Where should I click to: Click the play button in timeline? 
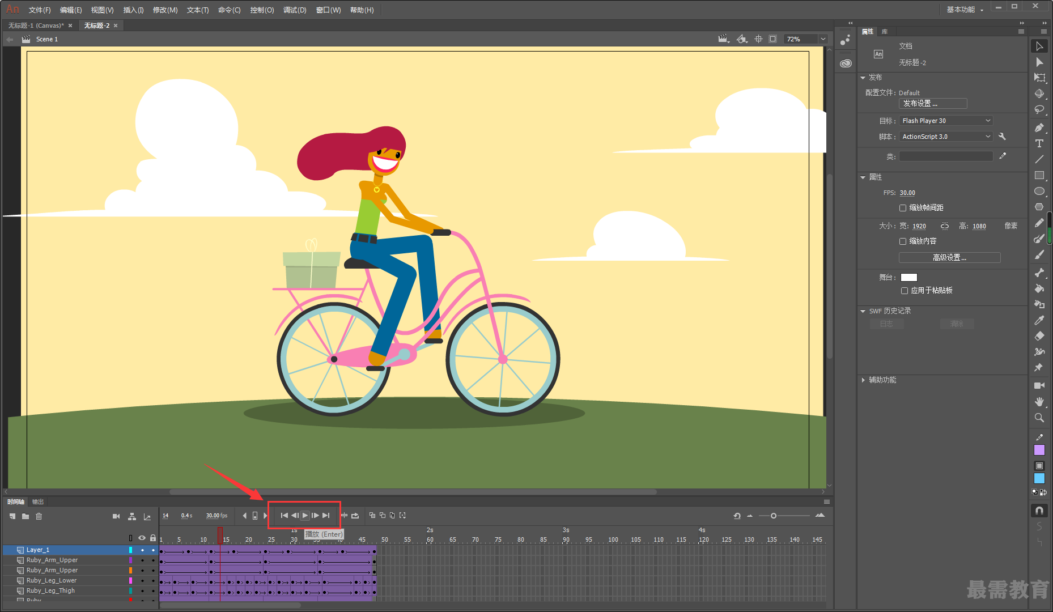305,516
